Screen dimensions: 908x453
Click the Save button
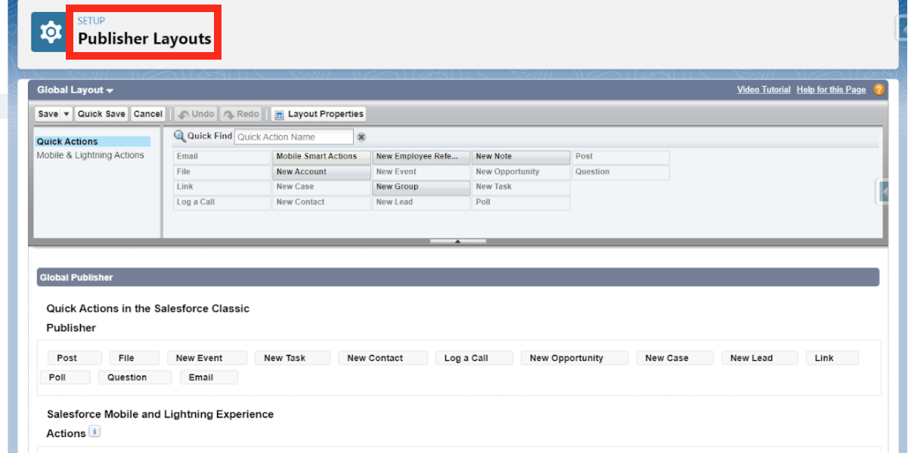click(48, 114)
